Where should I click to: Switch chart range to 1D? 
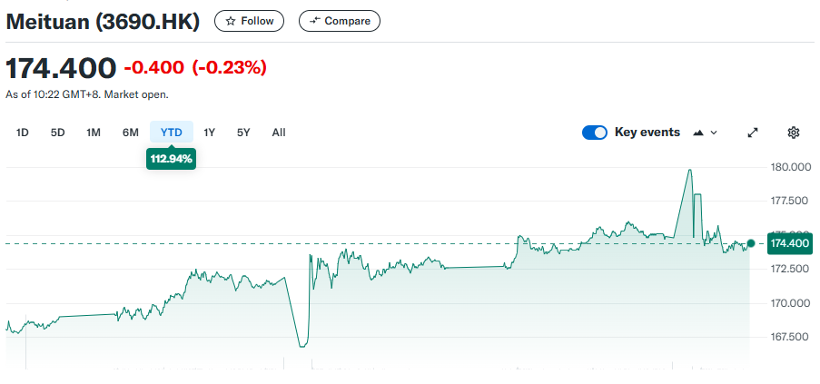pos(23,133)
